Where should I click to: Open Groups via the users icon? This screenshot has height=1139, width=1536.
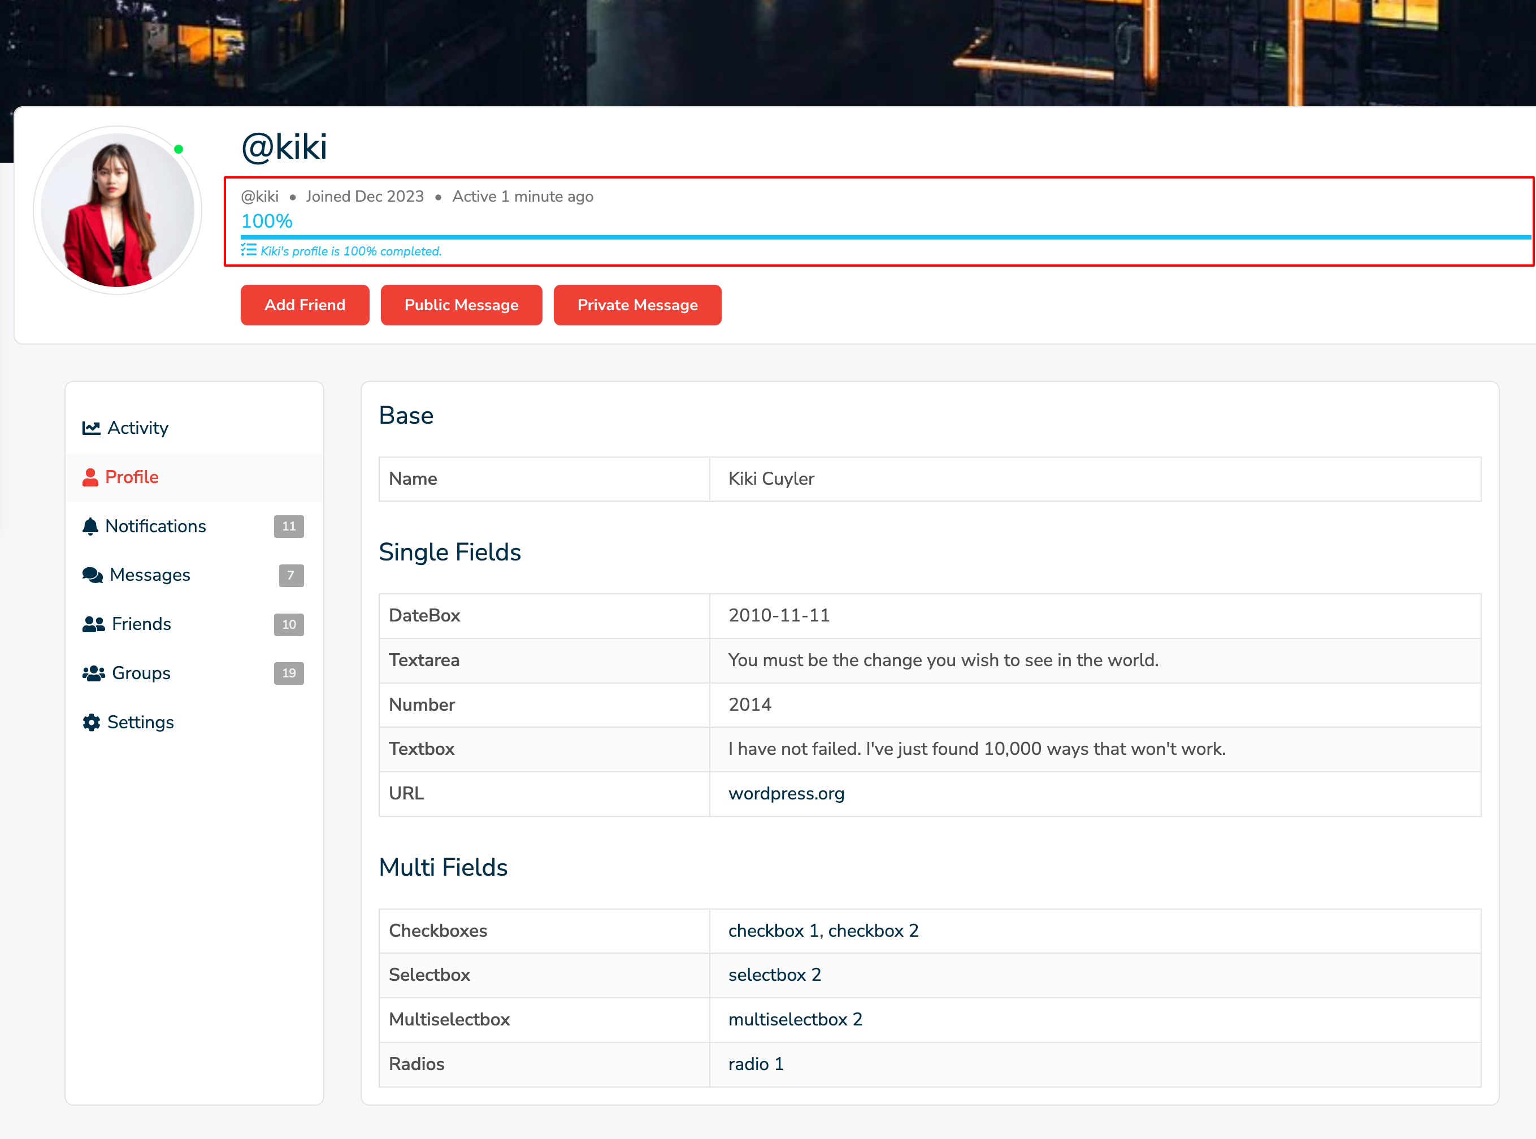93,673
